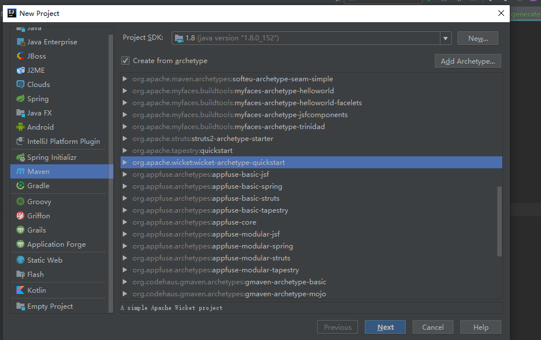Select myfaces-archetype-helloworld-facelets row
541x340 pixels.
pyautogui.click(x=311, y=103)
